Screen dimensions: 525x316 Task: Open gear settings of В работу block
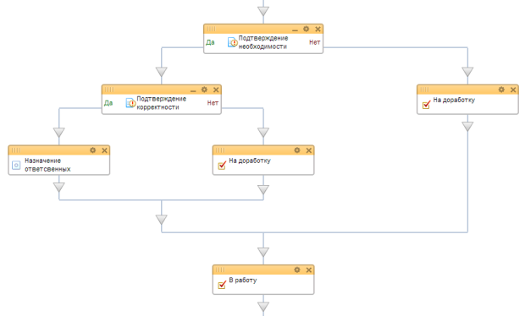point(297,270)
